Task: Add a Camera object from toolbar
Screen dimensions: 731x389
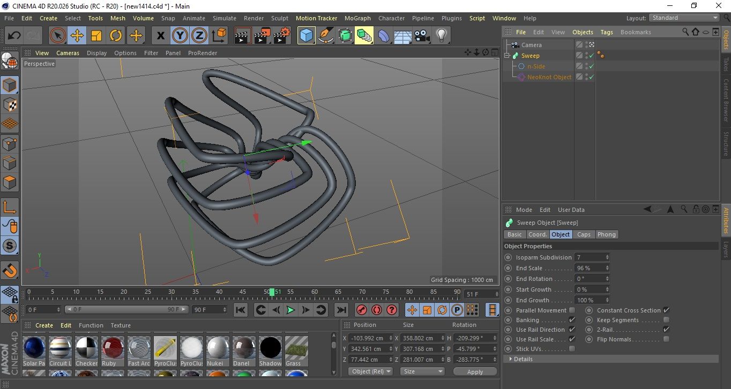Action: (x=422, y=36)
